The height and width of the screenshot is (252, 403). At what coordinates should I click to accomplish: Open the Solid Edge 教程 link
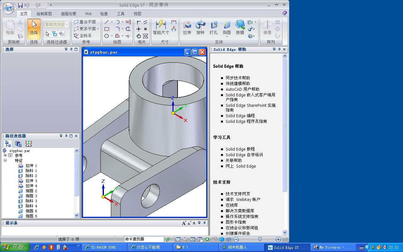240,149
